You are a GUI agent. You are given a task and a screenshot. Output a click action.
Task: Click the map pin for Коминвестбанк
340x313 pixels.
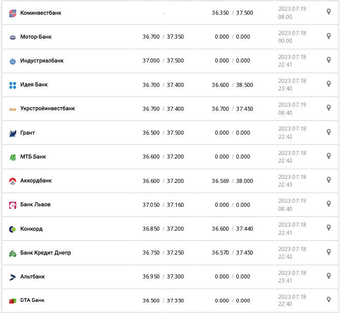point(329,12)
